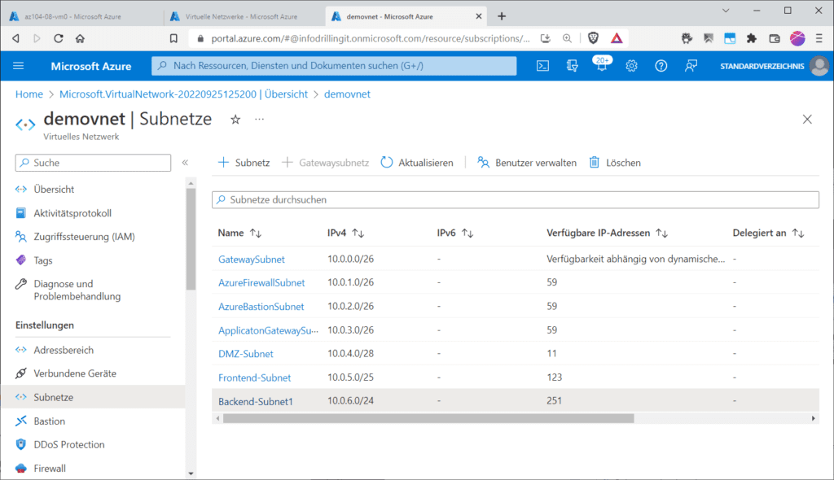834x480 pixels.
Task: Close the demovnet browser tab
Action: tap(479, 16)
